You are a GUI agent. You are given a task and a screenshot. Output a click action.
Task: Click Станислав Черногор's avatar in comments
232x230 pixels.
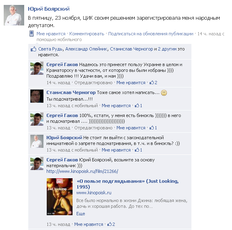(x=37, y=96)
